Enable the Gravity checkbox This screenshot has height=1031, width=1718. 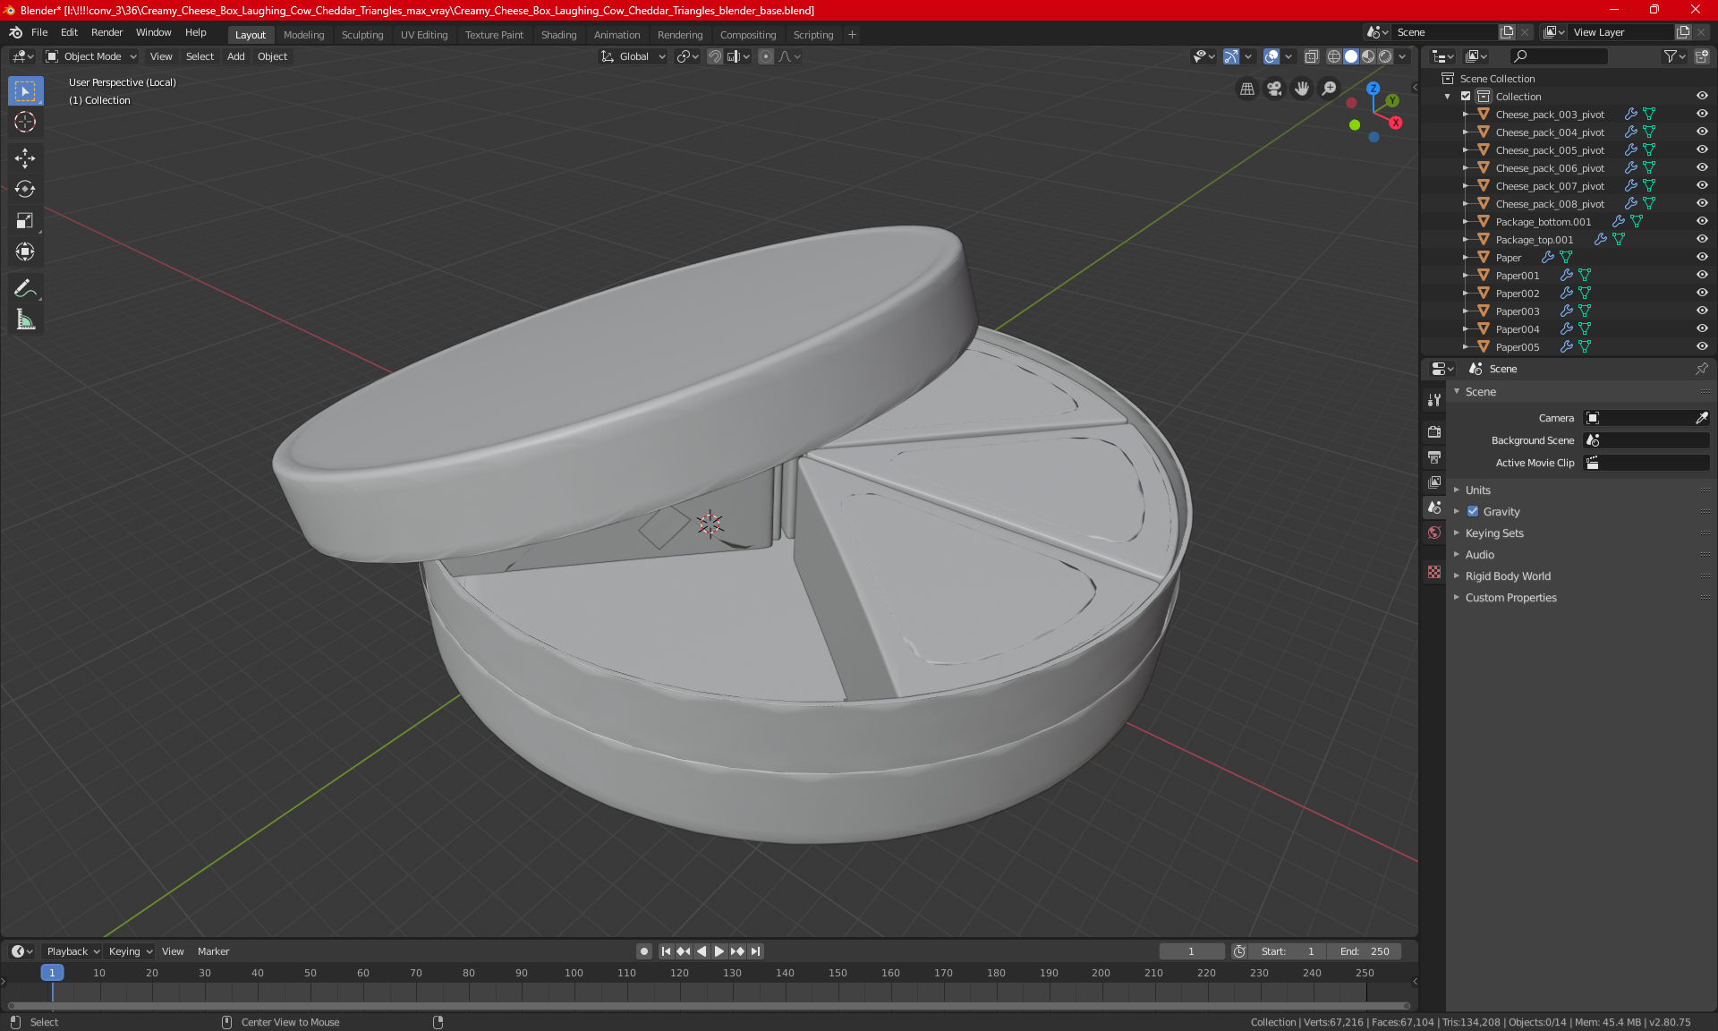pyautogui.click(x=1473, y=512)
